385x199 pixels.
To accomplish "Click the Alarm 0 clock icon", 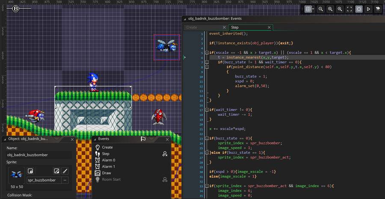I will [98, 160].
